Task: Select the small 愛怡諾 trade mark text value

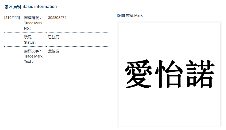Action: click(53, 51)
